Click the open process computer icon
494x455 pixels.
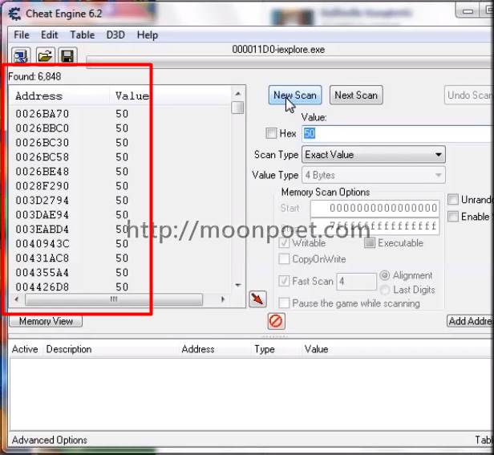click(21, 56)
